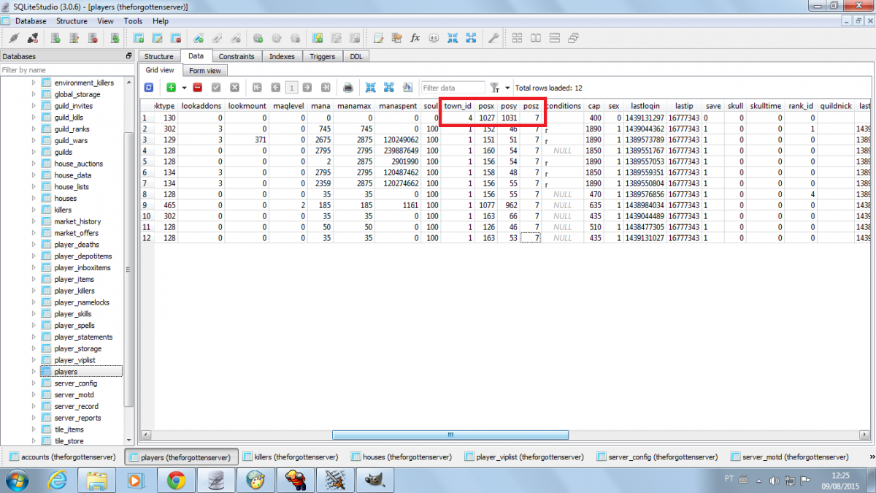Image resolution: width=876 pixels, height=493 pixels.
Task: Click the grid's horizontal scrollbar thumb
Action: (x=450, y=435)
